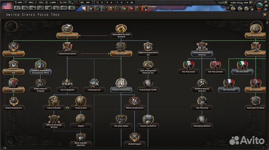
Task: Select the Continue the New Deal focus
Action: click(x=67, y=32)
